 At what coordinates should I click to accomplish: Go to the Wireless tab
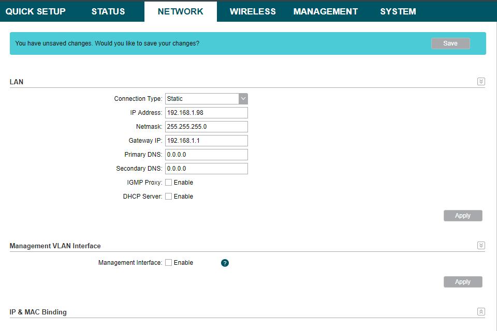point(253,11)
